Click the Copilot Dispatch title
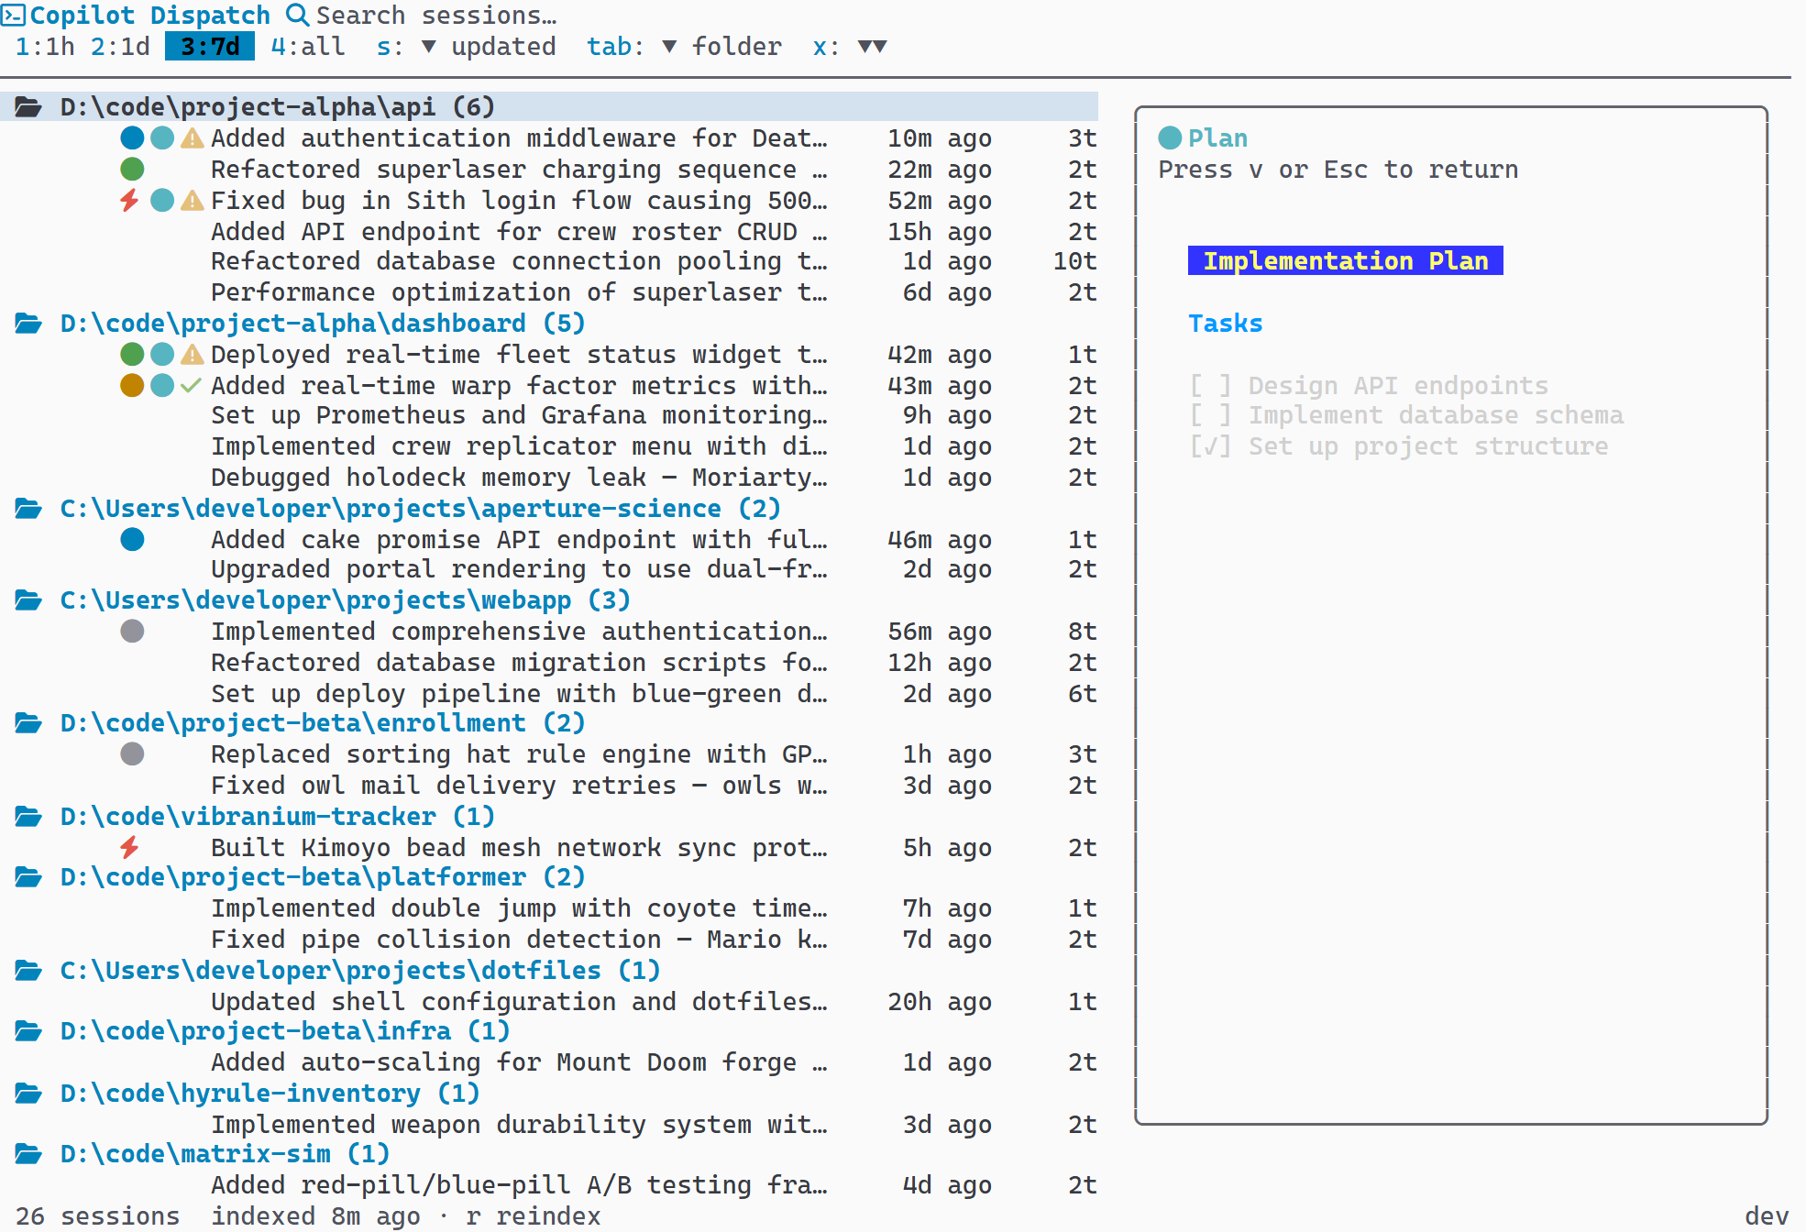This screenshot has height=1232, width=1806. pos(150,16)
